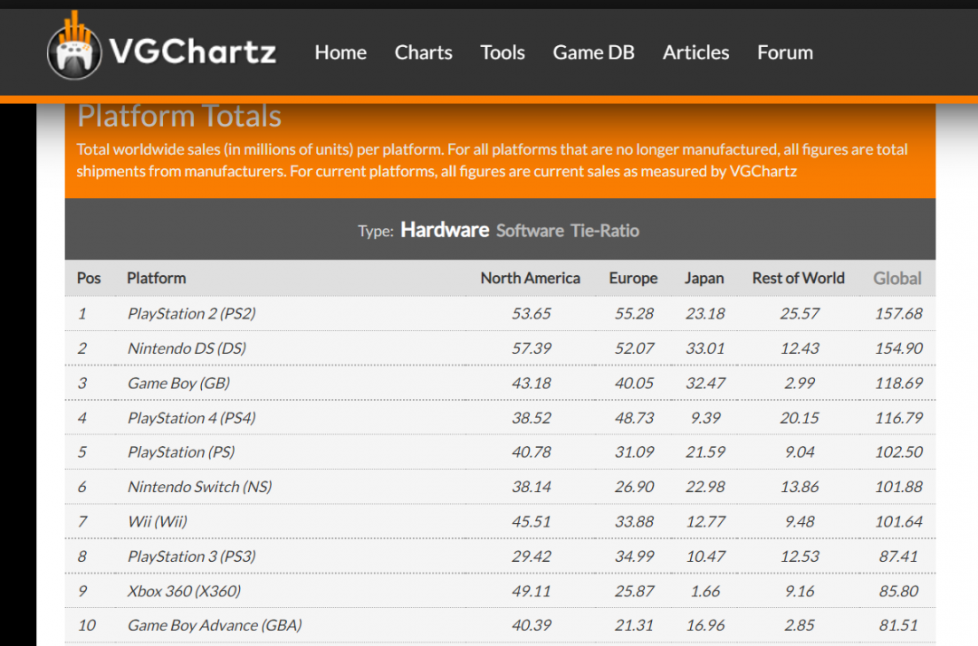Screen dimensions: 978x646
Task: Open the Game DB section
Action: click(x=593, y=52)
